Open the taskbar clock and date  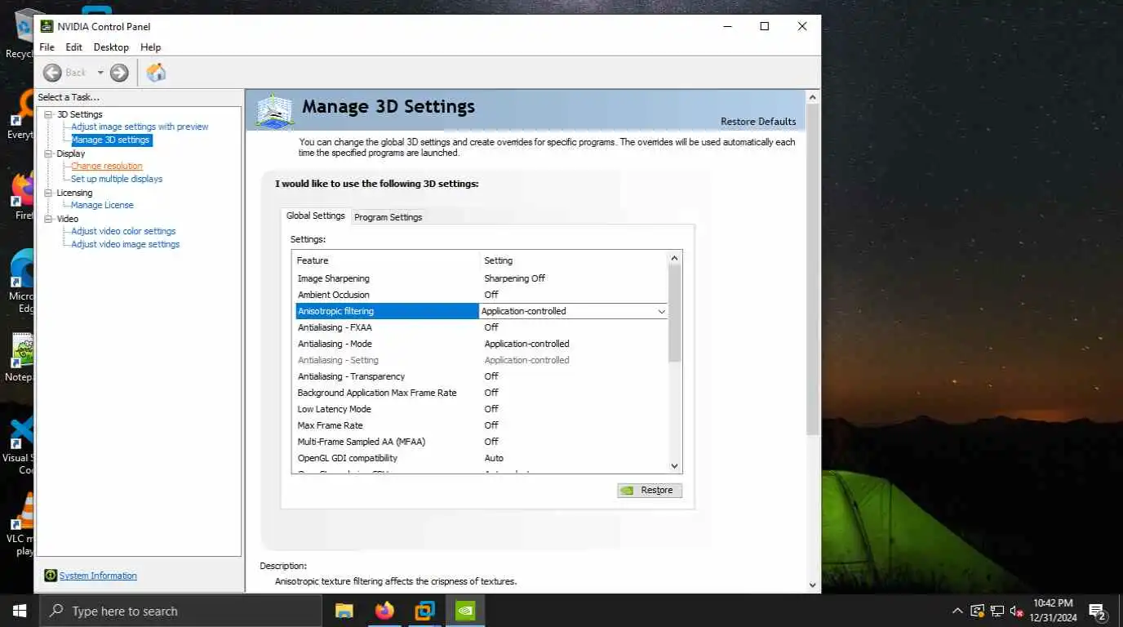coord(1052,611)
